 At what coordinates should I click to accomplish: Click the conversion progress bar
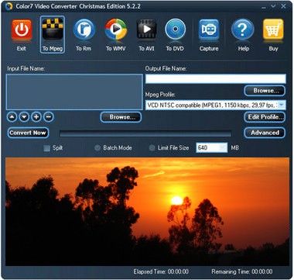coord(145,133)
